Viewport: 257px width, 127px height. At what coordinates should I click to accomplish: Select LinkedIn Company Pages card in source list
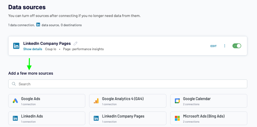(x=128, y=118)
